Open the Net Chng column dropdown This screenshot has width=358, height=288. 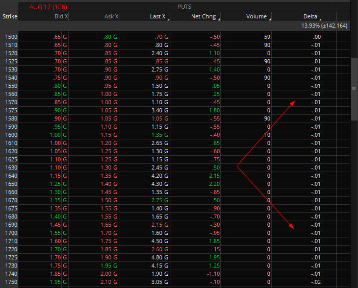pyautogui.click(x=219, y=19)
